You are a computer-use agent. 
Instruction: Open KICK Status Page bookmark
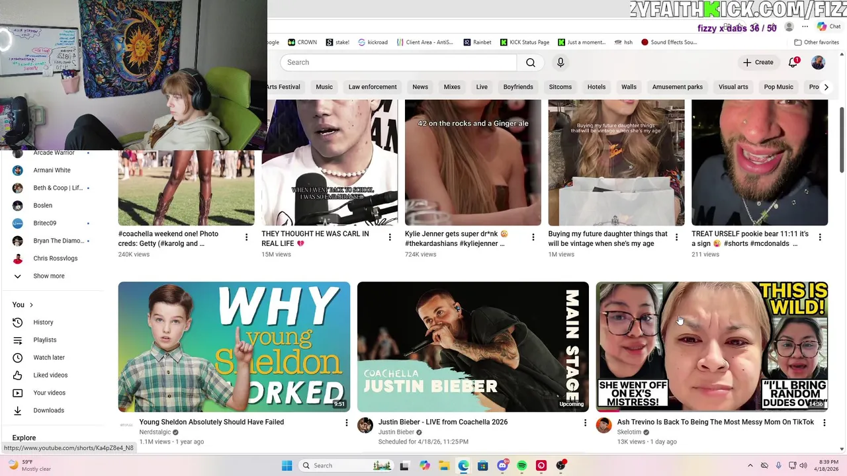[525, 42]
